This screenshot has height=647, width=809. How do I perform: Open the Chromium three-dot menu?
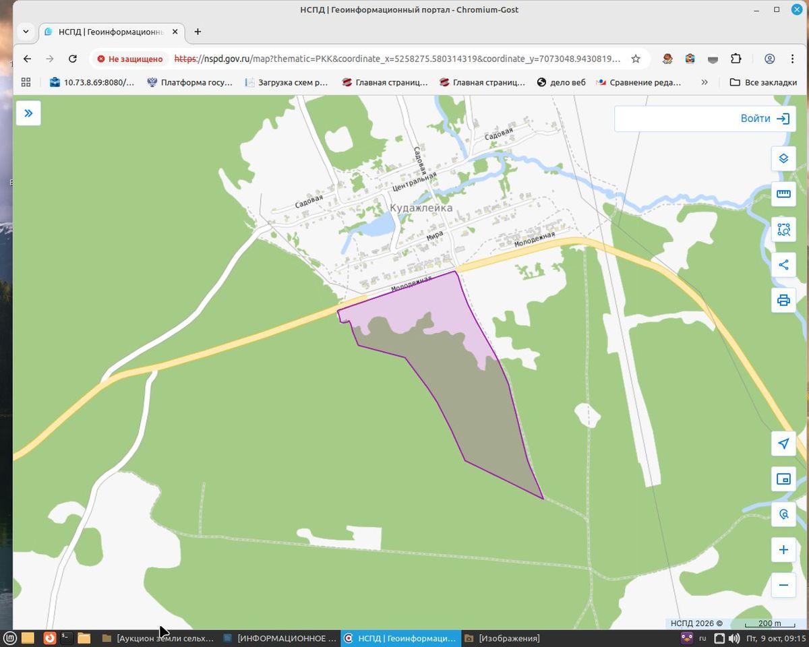[x=791, y=59]
